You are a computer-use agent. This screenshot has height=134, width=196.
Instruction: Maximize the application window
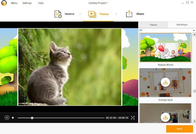coord(187,2)
